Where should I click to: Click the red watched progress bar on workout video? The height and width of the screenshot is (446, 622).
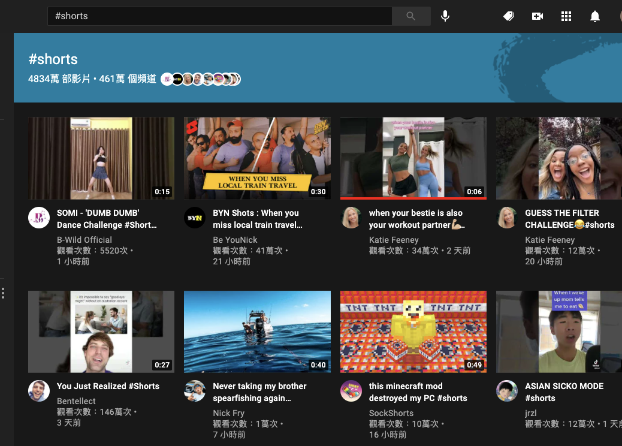click(413, 198)
